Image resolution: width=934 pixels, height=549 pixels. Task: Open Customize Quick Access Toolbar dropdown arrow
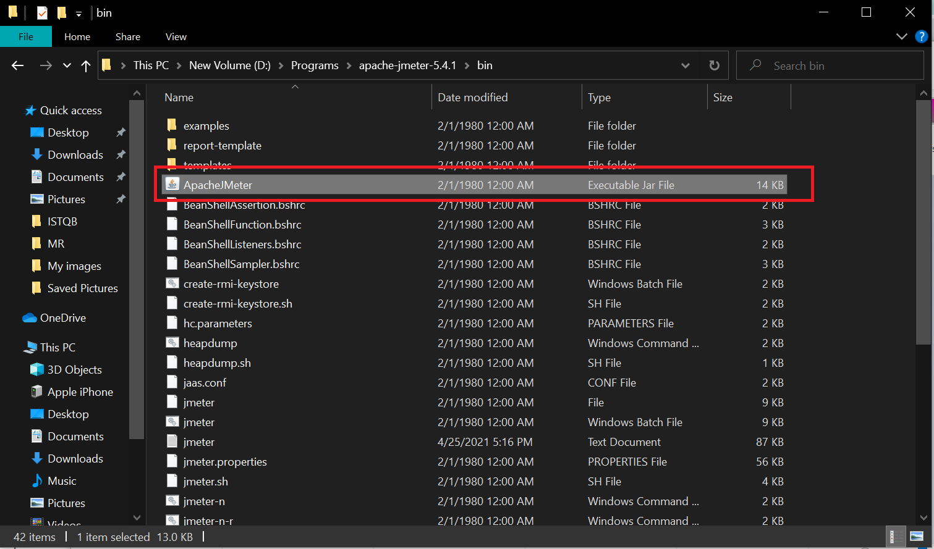[x=79, y=13]
